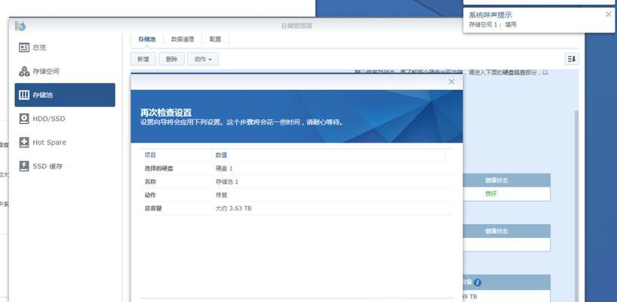The width and height of the screenshot is (617, 302).
Task: Dismiss the 系统哔声提示 notification
Action: click(x=609, y=14)
